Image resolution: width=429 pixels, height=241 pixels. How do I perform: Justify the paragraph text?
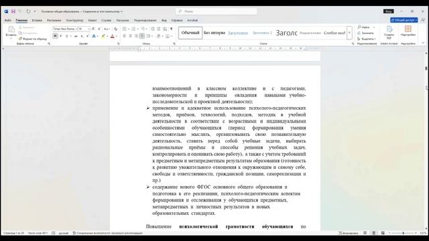142,36
